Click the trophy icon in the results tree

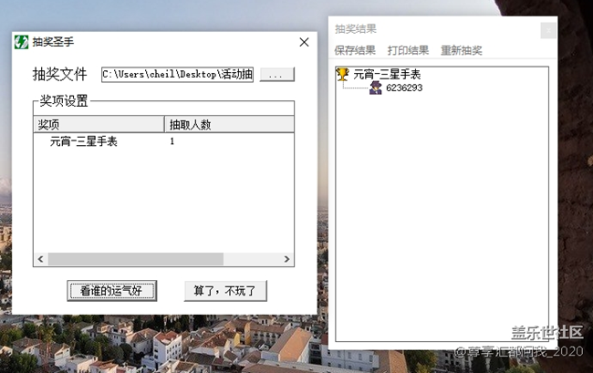click(343, 75)
